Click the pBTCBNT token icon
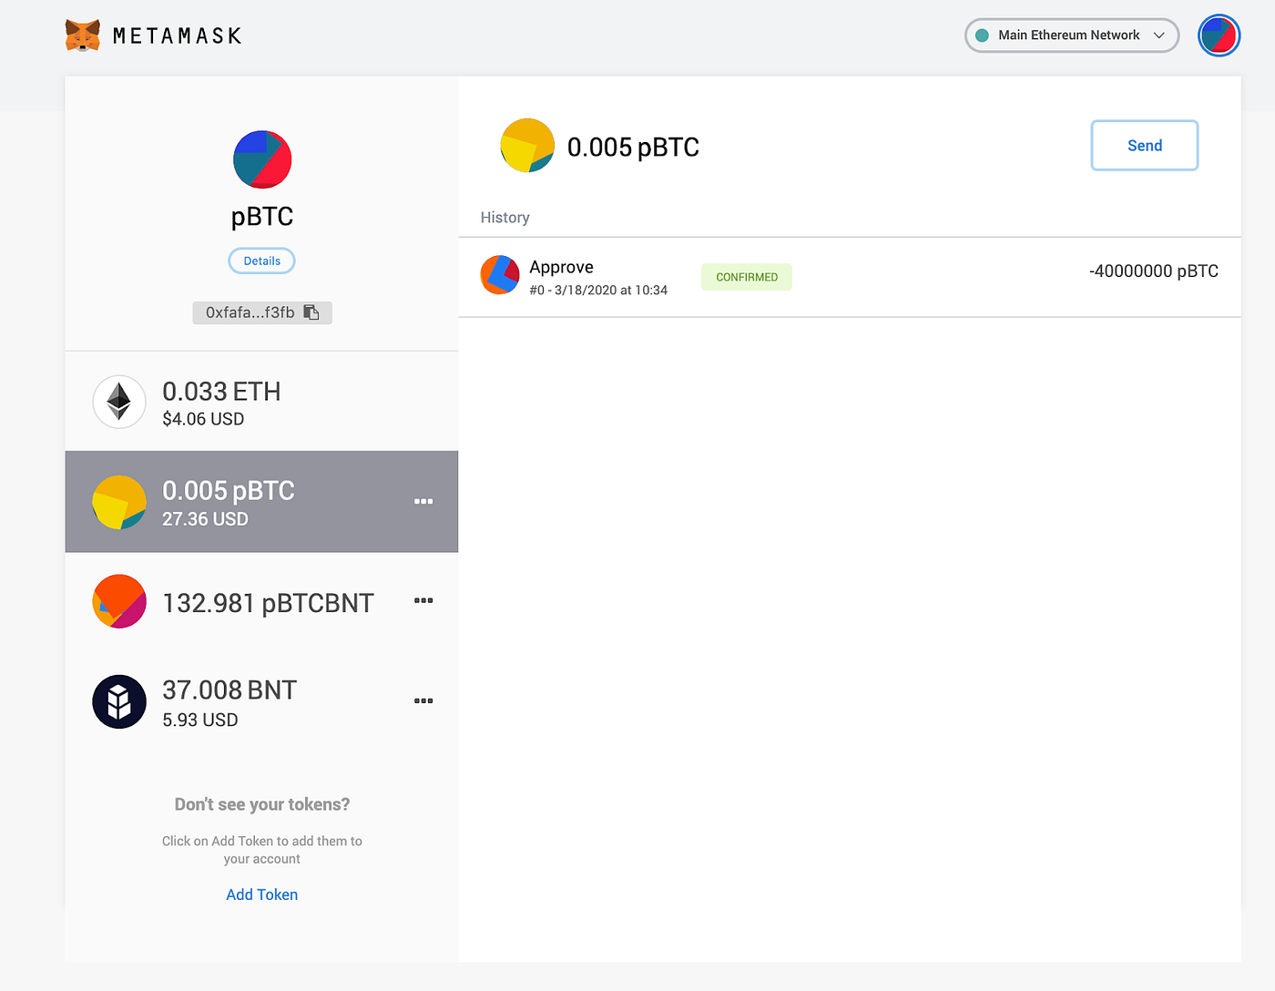The width and height of the screenshot is (1275, 991). click(119, 601)
